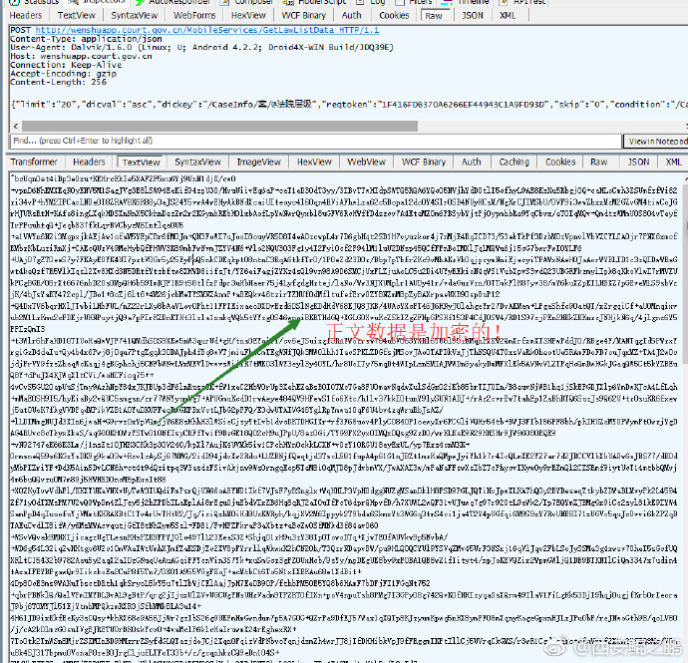Open the response JSON tab
688x663 pixels.
click(638, 162)
